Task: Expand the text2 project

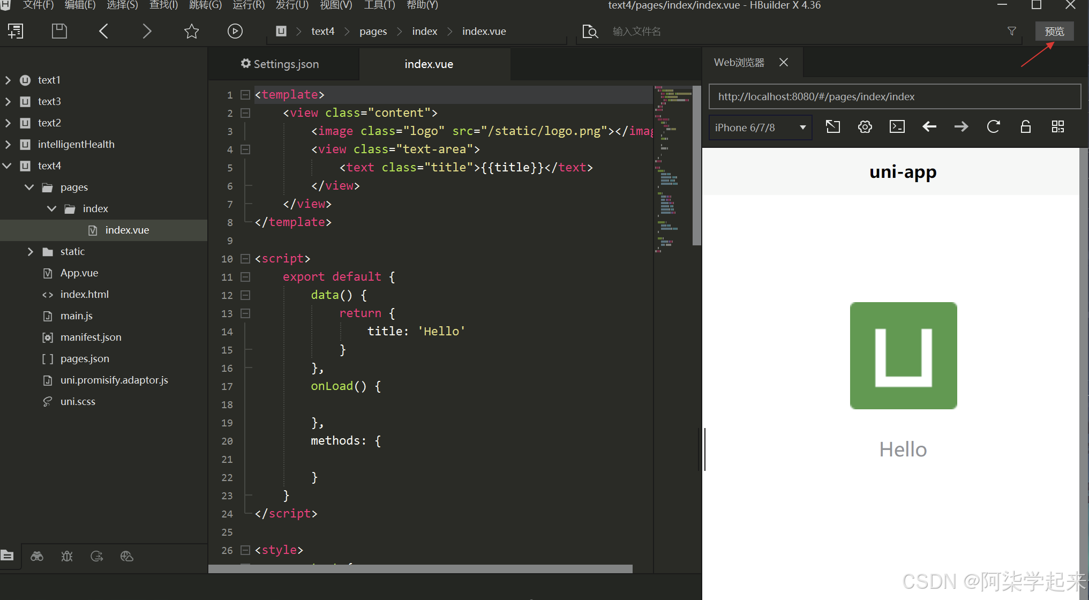Action: (x=7, y=123)
